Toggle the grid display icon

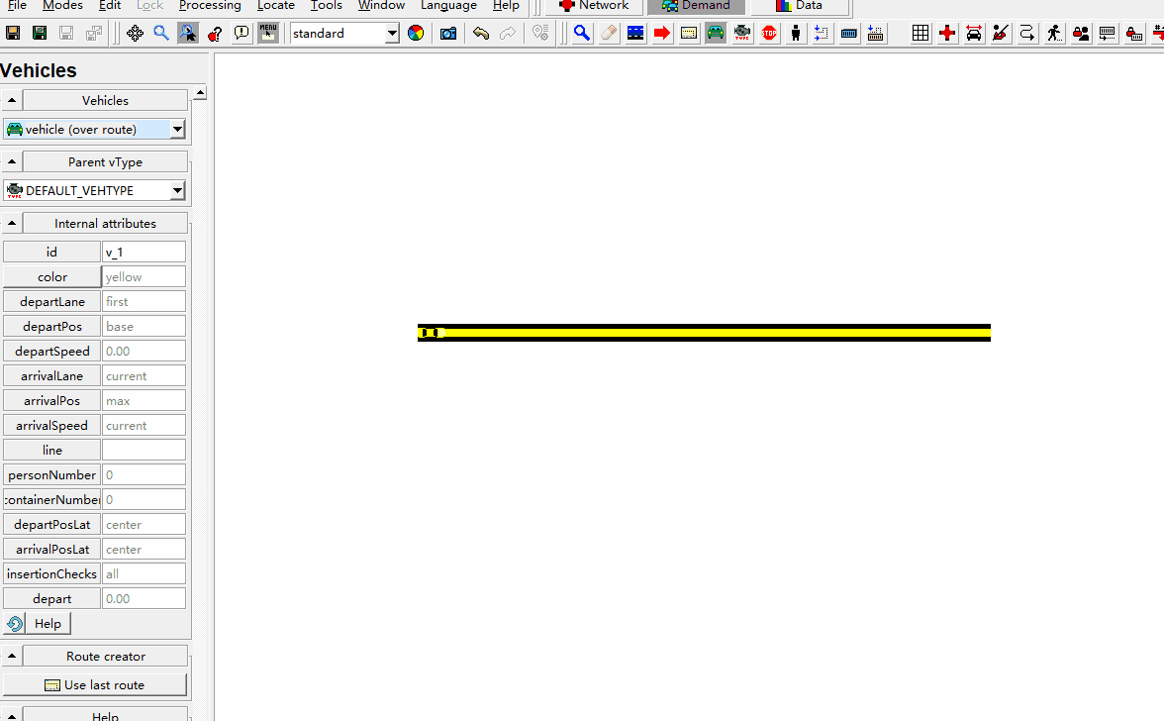[921, 34]
